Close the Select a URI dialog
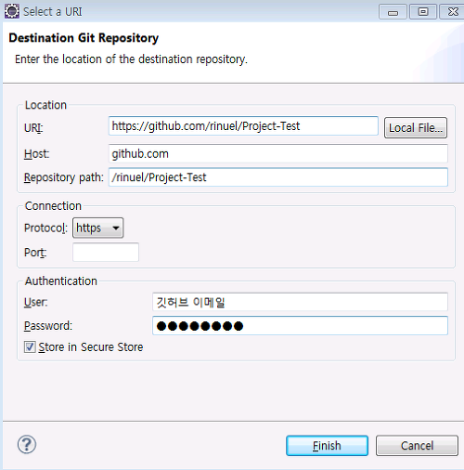This screenshot has height=470, width=464. point(453,12)
